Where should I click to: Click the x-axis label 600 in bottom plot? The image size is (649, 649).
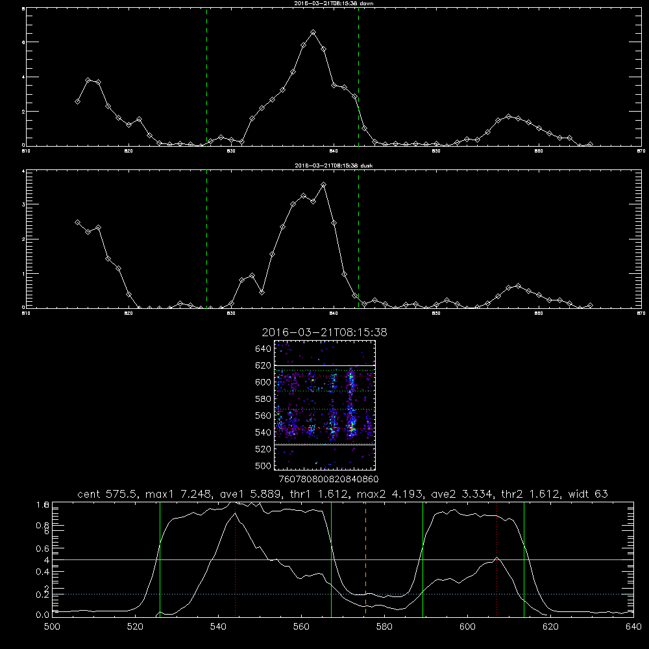pyautogui.click(x=467, y=627)
